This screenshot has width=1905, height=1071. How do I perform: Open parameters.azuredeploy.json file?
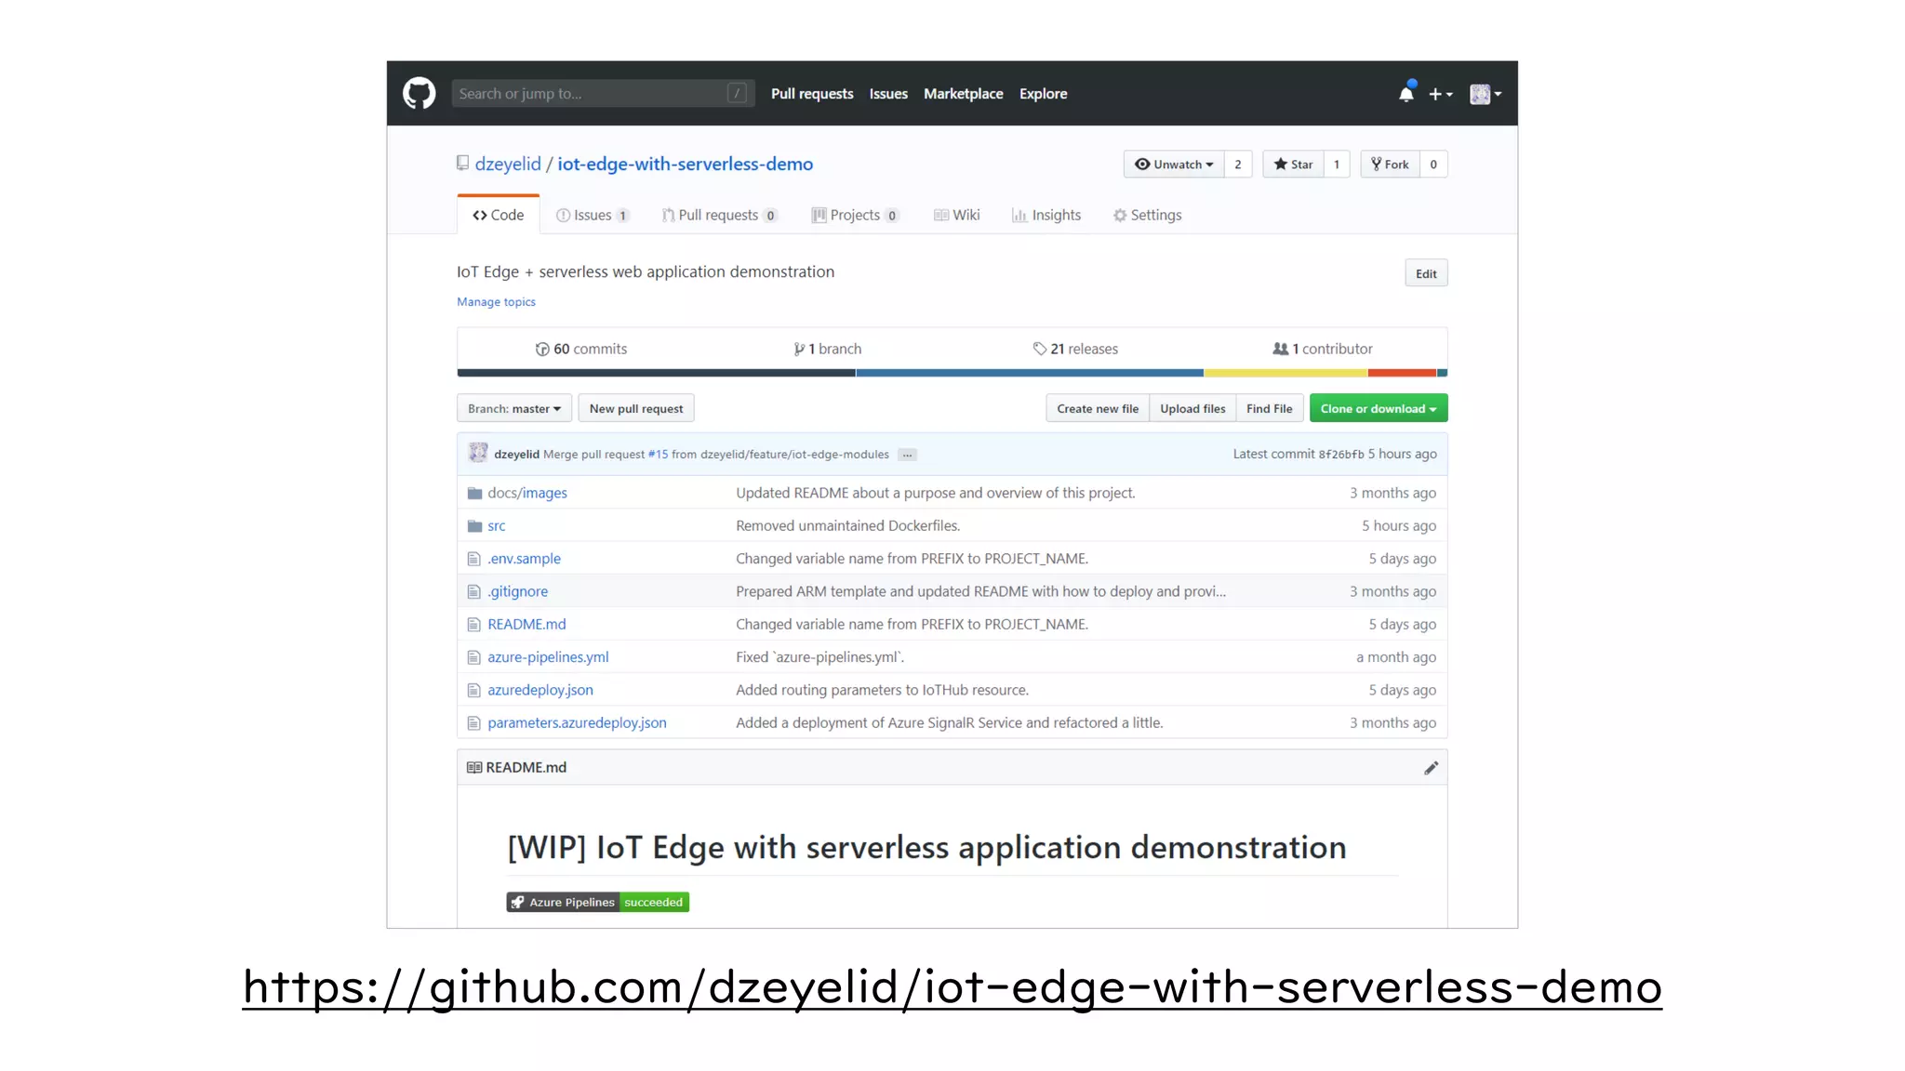(577, 722)
